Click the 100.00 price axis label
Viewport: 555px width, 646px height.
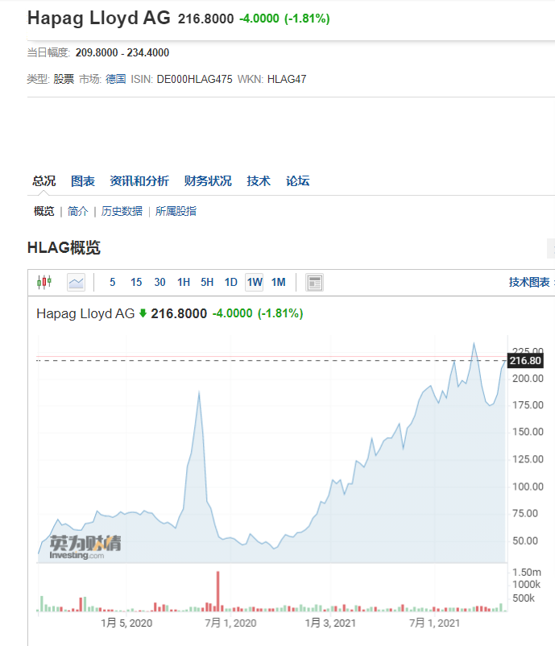(x=528, y=487)
